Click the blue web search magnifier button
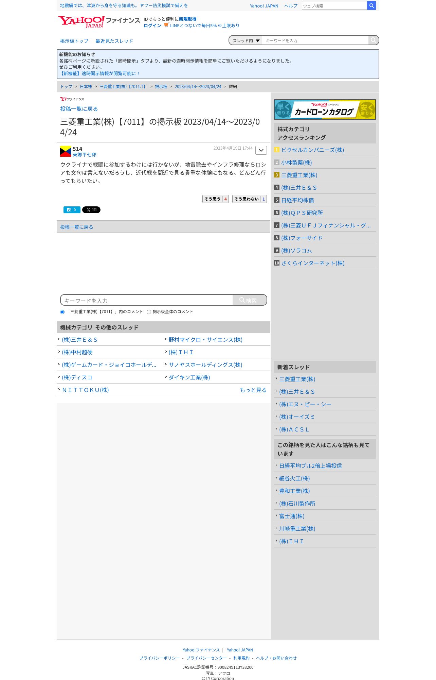This screenshot has width=436, height=680. pos(371,5)
